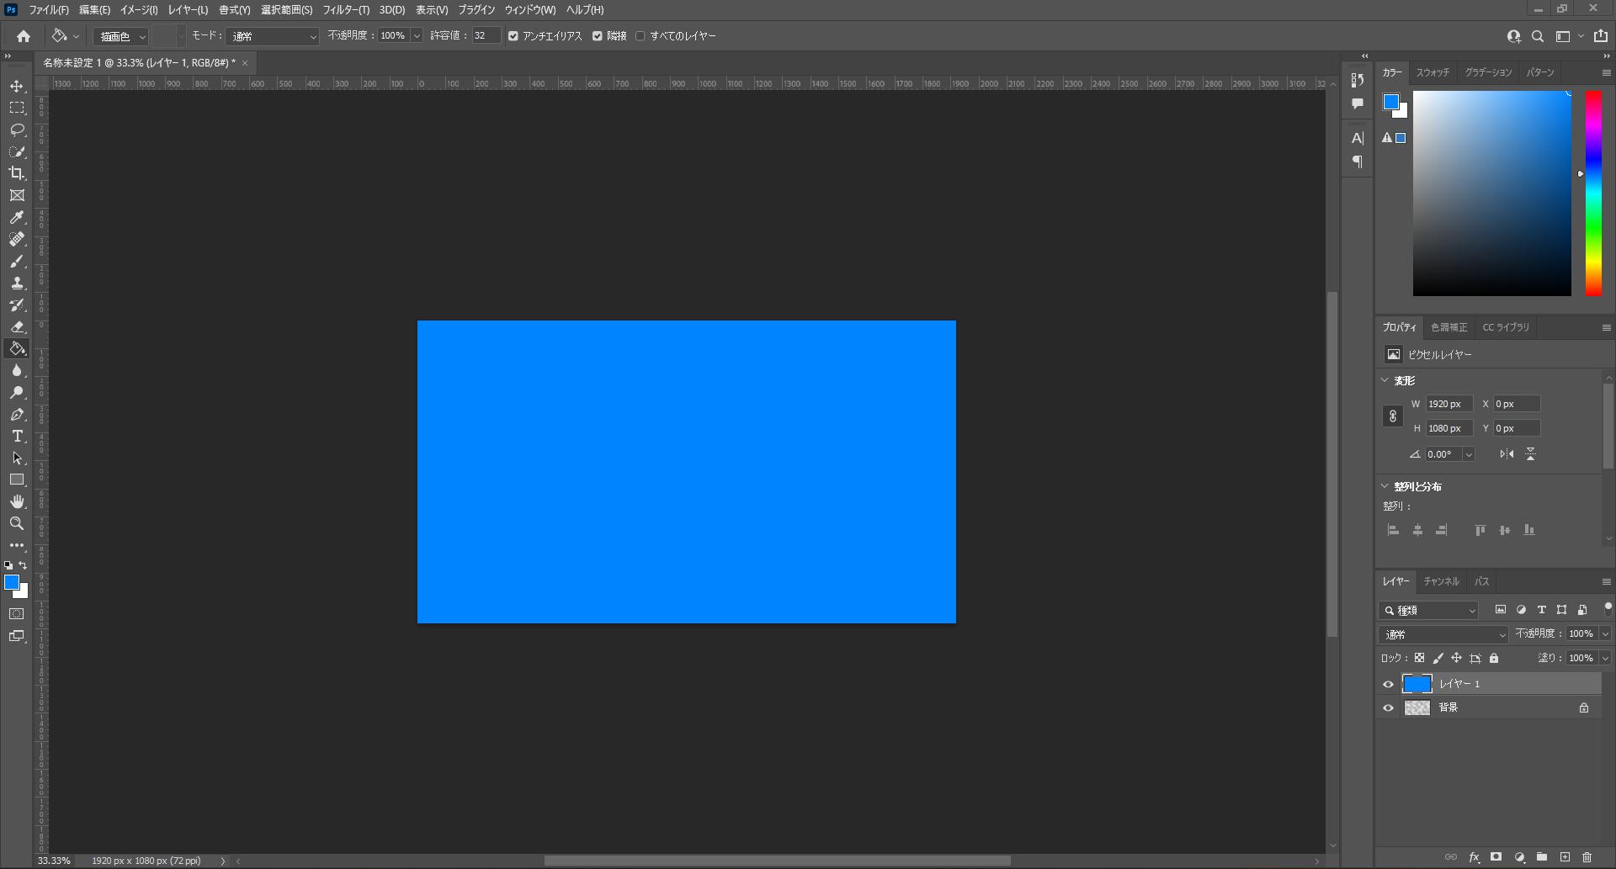
Task: Switch to the チャンネル tab
Action: coord(1441,581)
